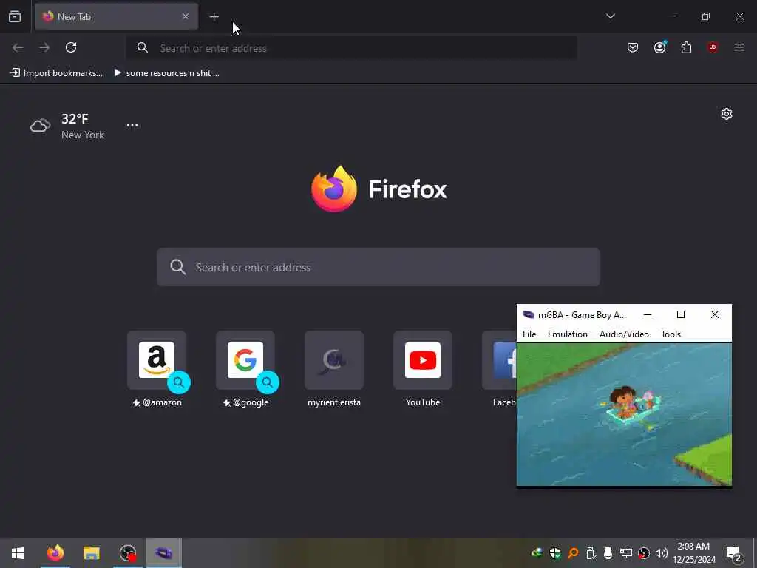Click Firefox icon in the taskbar
The width and height of the screenshot is (757, 568).
[55, 553]
